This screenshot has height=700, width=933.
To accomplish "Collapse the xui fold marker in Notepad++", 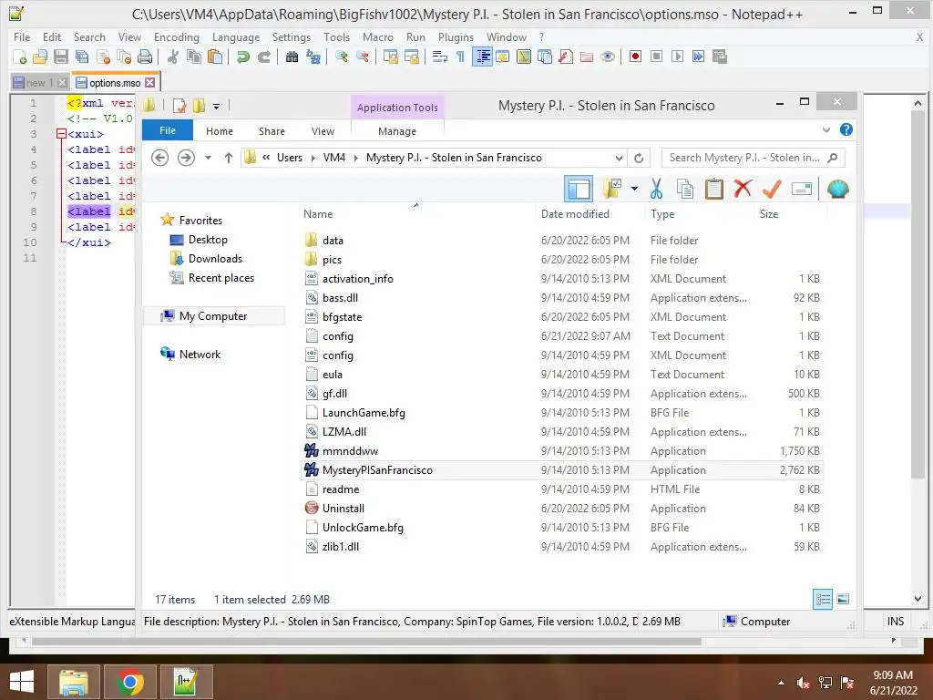I will pos(61,134).
